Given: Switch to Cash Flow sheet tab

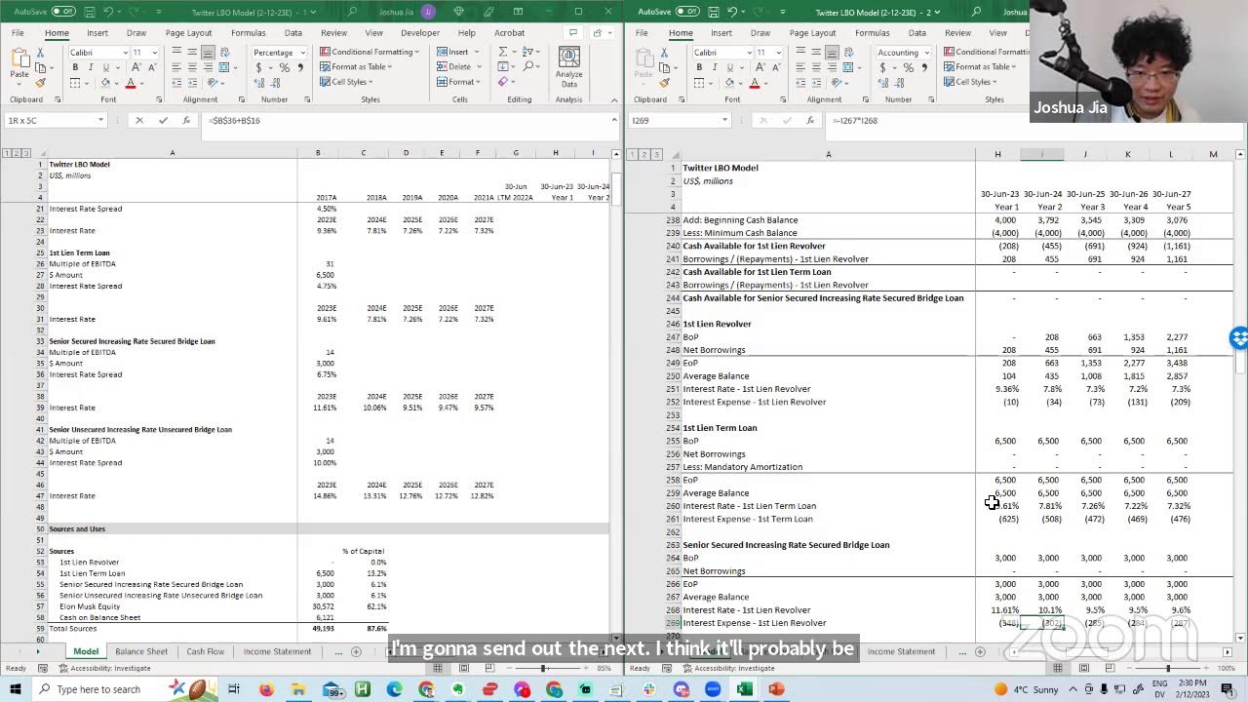Looking at the screenshot, I should 205,651.
